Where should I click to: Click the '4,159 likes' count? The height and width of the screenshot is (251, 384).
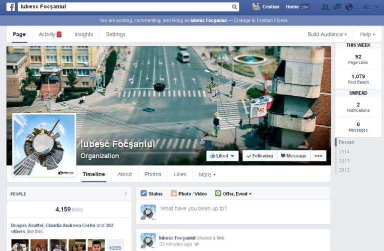click(x=69, y=210)
